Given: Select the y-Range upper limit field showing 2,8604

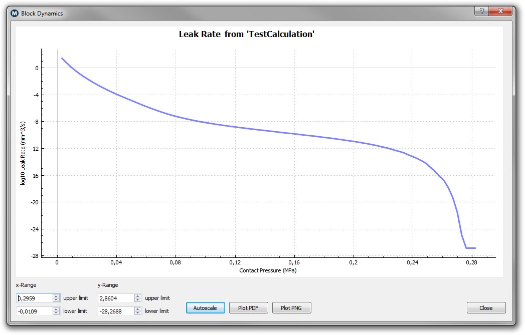Looking at the screenshot, I should coord(116,298).
